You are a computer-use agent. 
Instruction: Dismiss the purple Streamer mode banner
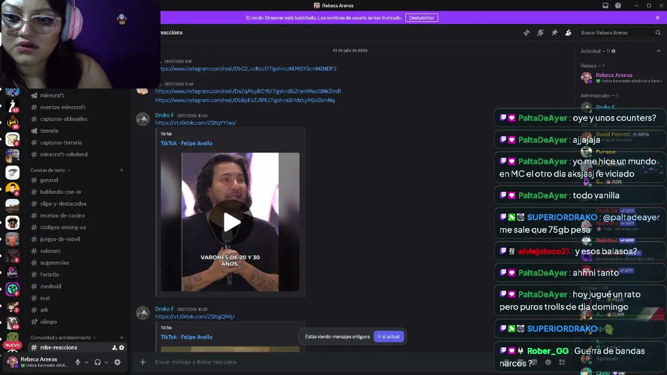coord(658,18)
